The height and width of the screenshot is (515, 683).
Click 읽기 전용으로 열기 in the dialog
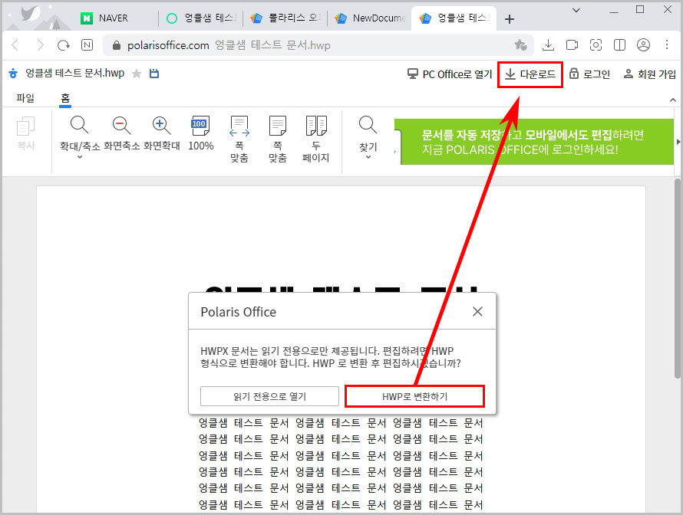pyautogui.click(x=269, y=395)
